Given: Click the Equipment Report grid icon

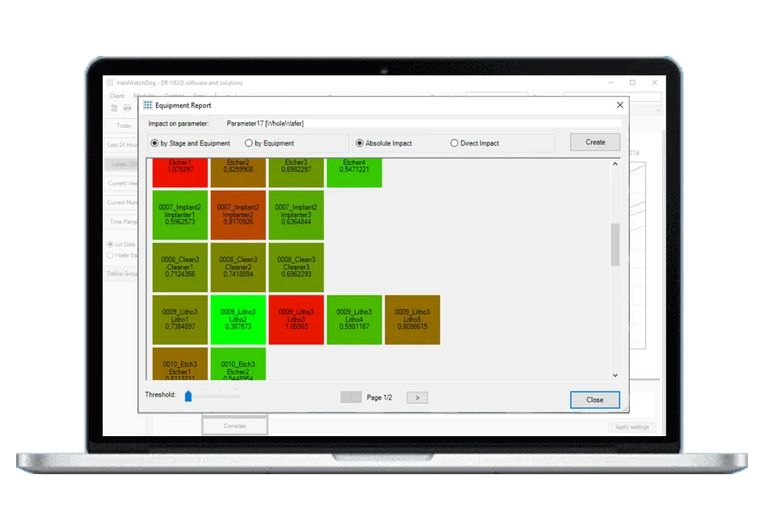Looking at the screenshot, I should click(148, 105).
